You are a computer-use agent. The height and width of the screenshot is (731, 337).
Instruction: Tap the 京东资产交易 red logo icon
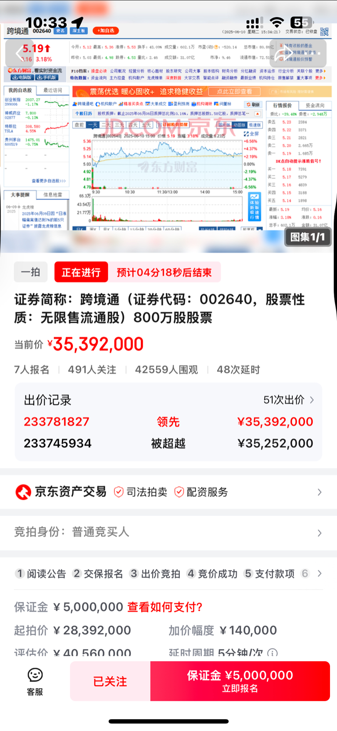click(x=23, y=492)
